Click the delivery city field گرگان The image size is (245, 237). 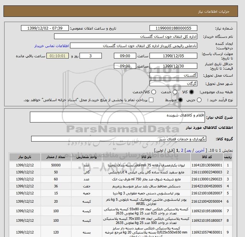click(x=173, y=83)
